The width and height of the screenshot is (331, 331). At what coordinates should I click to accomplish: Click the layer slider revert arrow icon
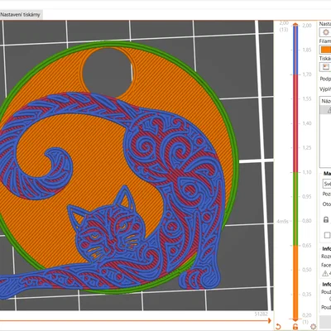[278, 327]
